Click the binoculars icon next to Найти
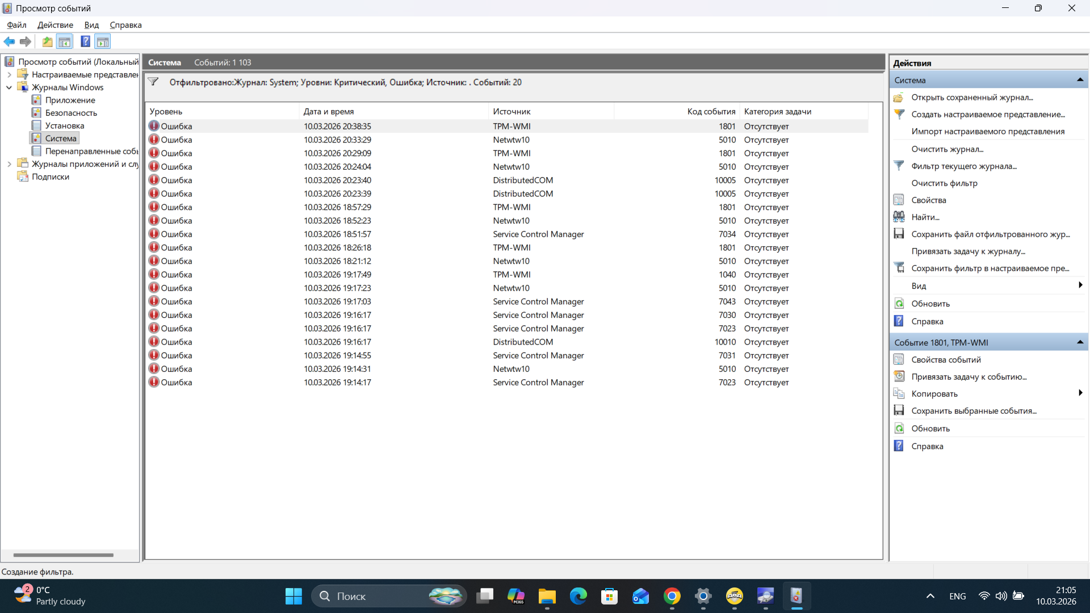Screen dimensions: 1090x613 [x=899, y=217]
